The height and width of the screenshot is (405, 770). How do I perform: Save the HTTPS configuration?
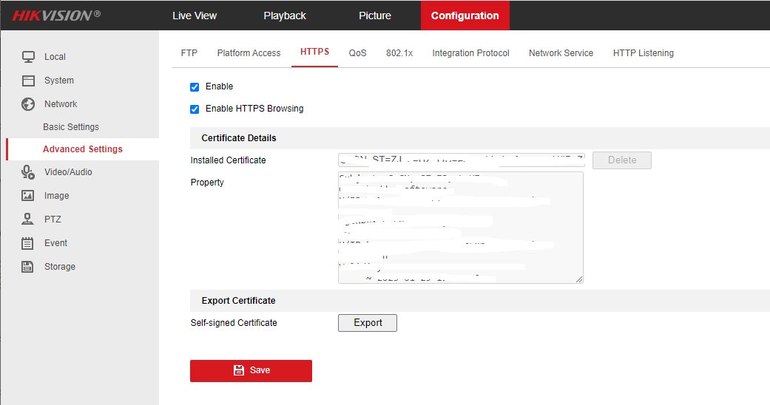pyautogui.click(x=251, y=370)
